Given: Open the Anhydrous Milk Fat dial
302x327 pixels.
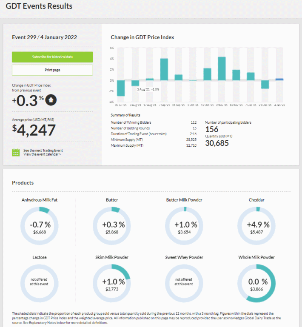Looking at the screenshot, I should pos(40,226).
